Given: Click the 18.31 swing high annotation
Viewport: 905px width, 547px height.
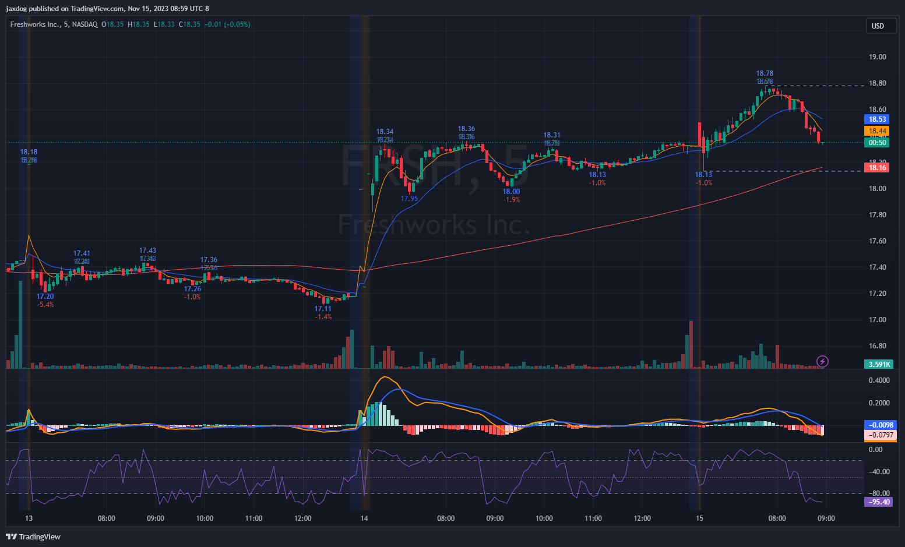Looking at the screenshot, I should (552, 135).
